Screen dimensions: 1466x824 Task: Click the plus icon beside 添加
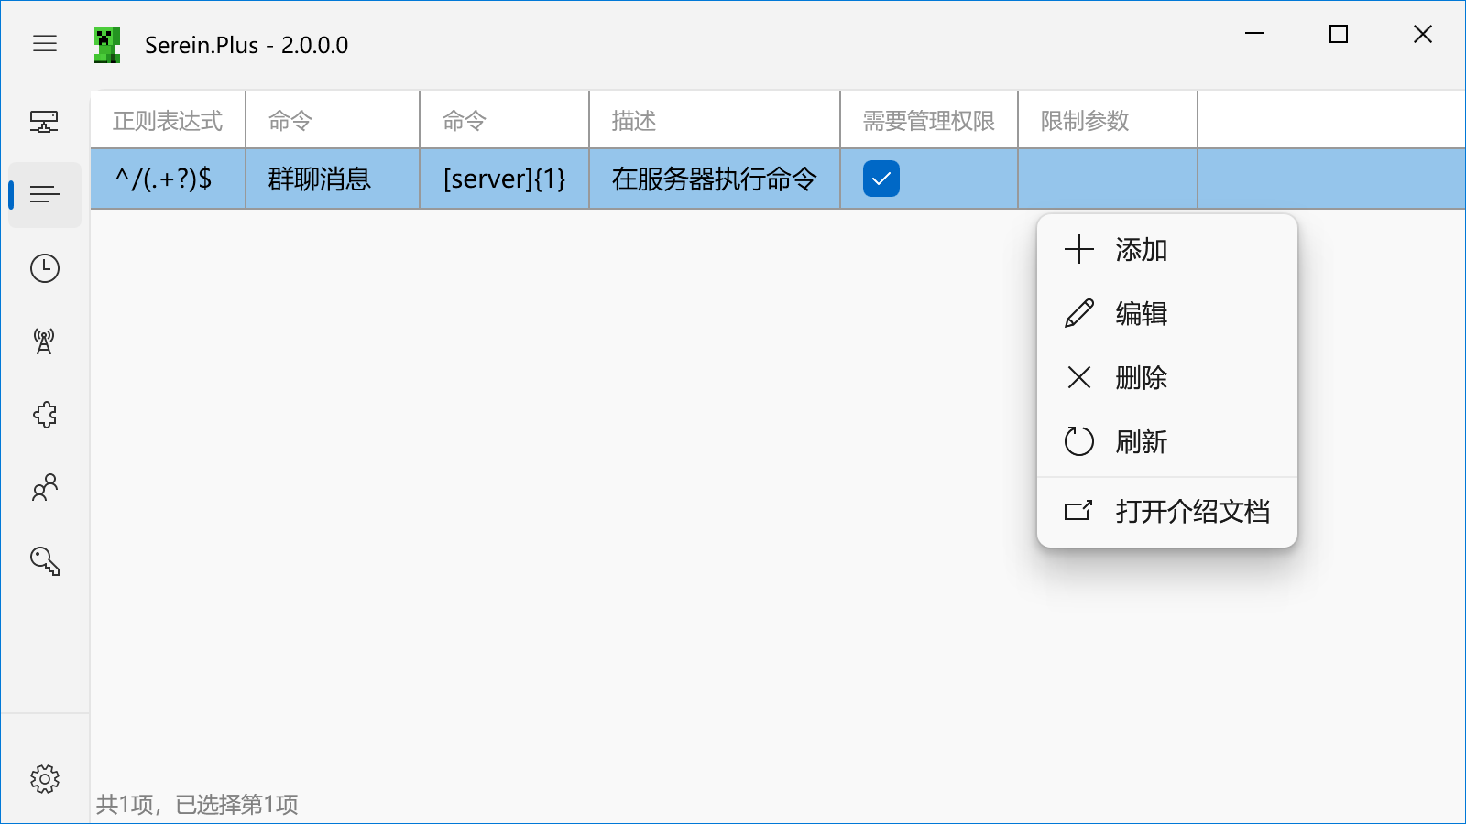1079,249
